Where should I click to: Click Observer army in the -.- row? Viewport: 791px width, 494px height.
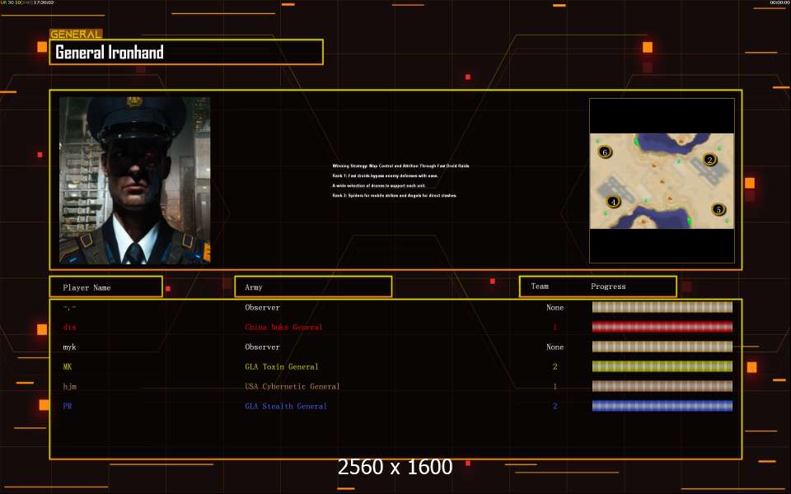(x=262, y=307)
